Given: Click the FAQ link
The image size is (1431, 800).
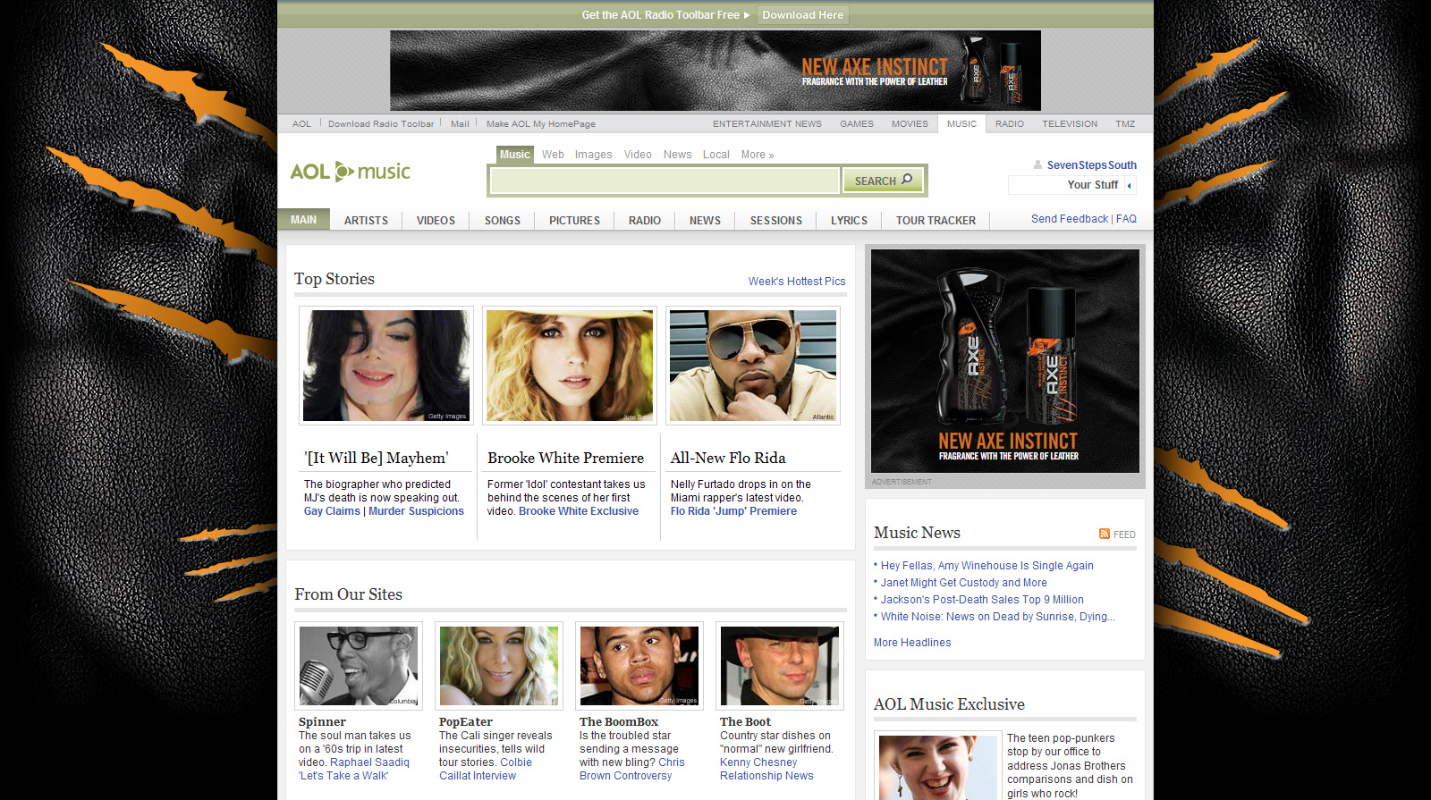Looking at the screenshot, I should click(1127, 219).
